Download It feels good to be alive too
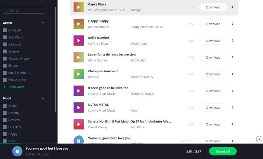263x159 pixels. coord(213,91)
